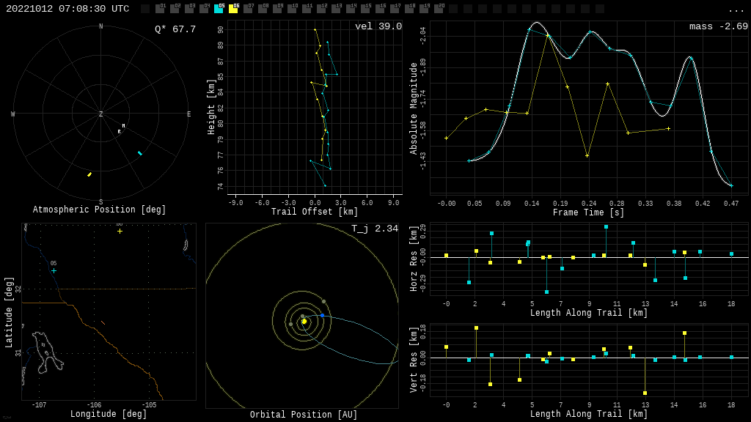The height and width of the screenshot is (422, 751).
Task: Click the 20221012 07:08:30 UTC timestamp
Action: click(67, 9)
